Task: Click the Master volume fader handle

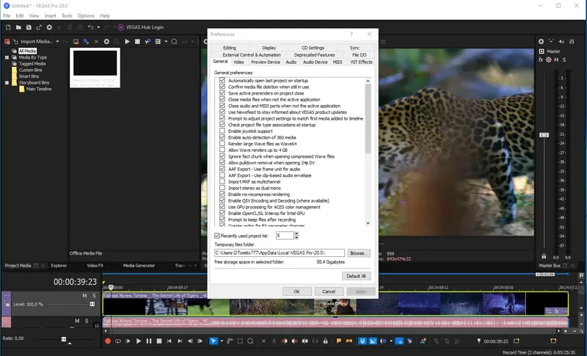Action: click(x=544, y=135)
